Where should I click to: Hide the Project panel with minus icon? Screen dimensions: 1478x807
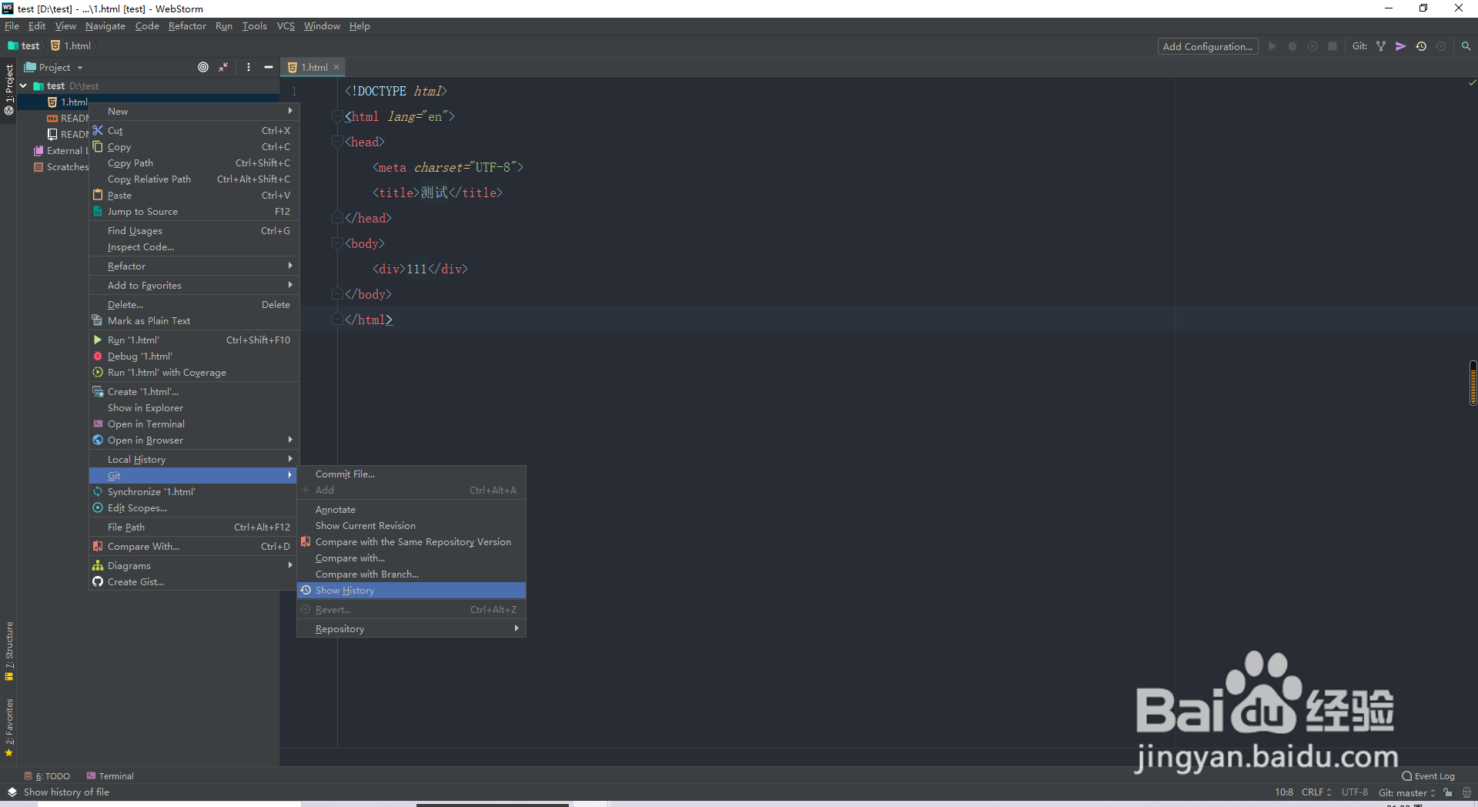coord(269,67)
